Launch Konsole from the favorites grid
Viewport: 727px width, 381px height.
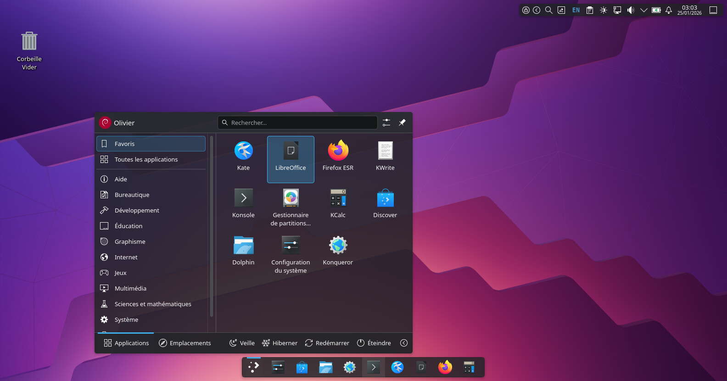[243, 206]
